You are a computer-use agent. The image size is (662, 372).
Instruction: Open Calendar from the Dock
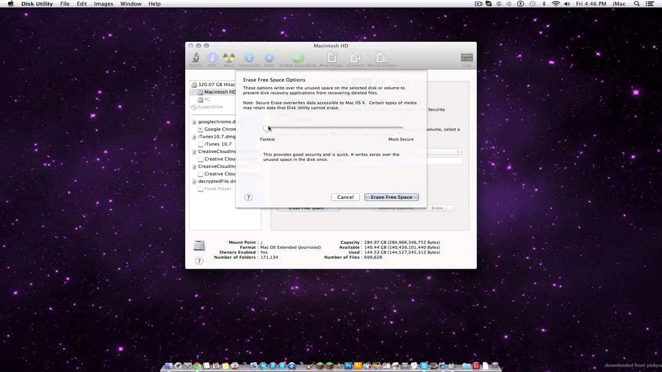[x=216, y=366]
